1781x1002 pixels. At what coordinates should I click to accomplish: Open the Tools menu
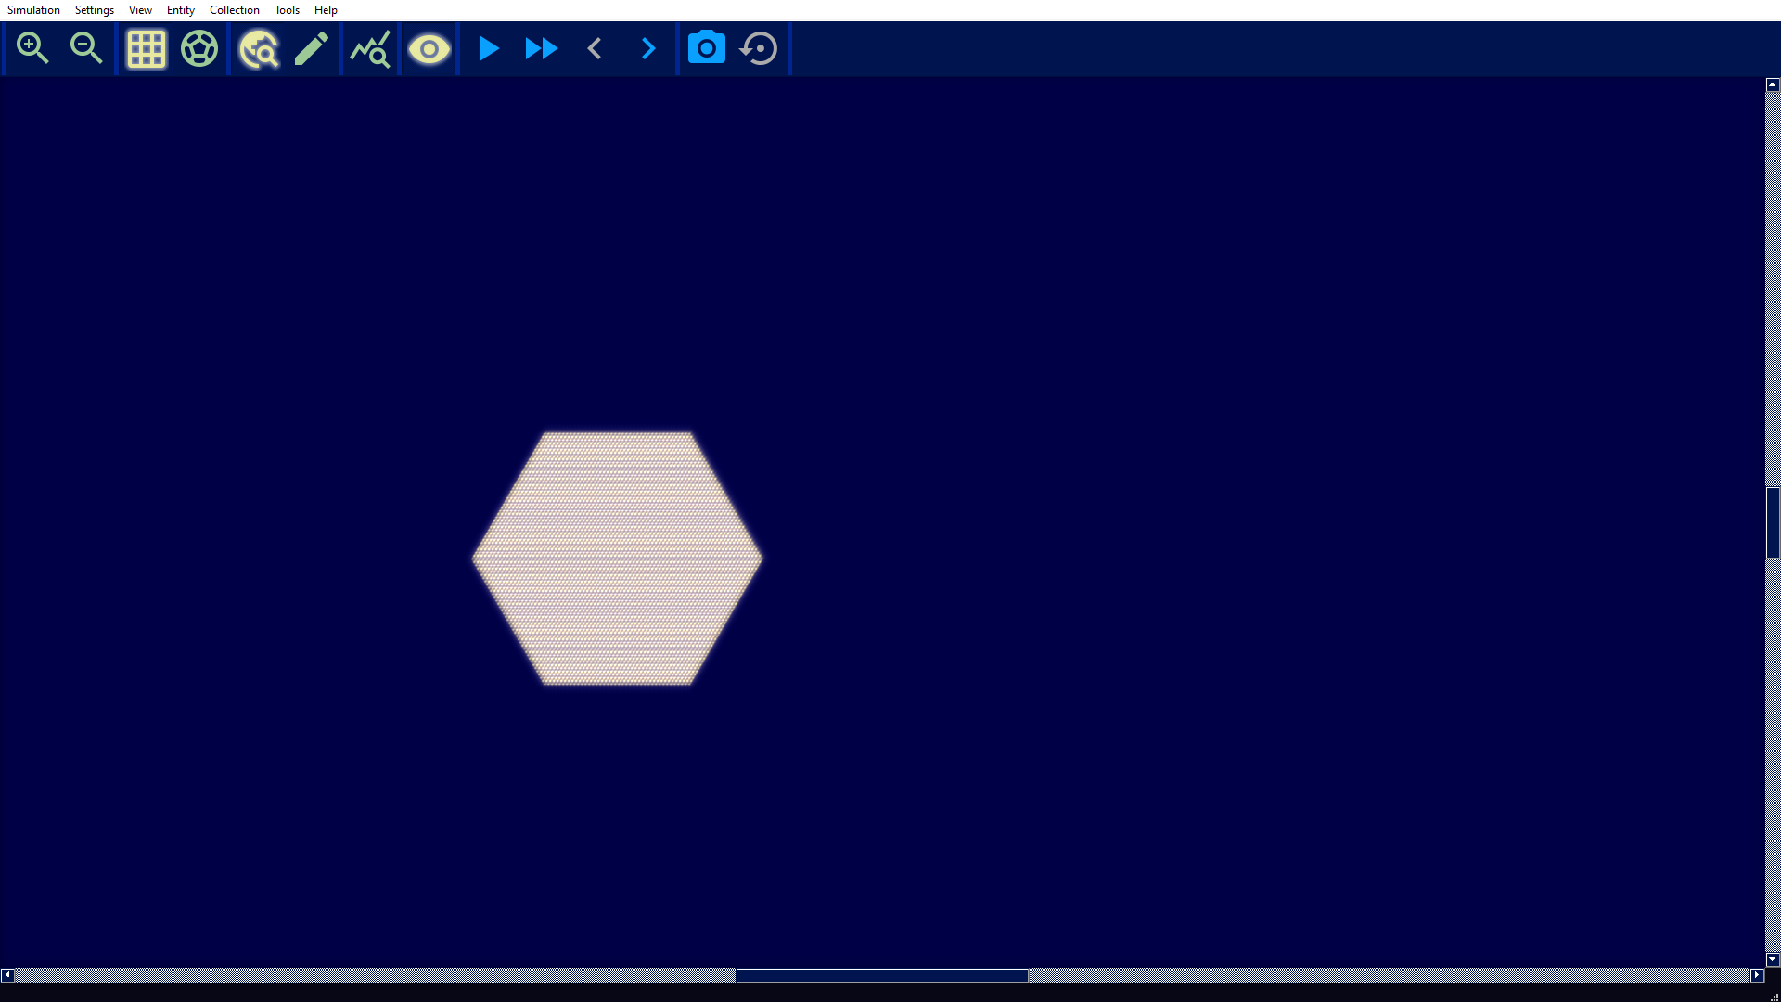click(286, 9)
